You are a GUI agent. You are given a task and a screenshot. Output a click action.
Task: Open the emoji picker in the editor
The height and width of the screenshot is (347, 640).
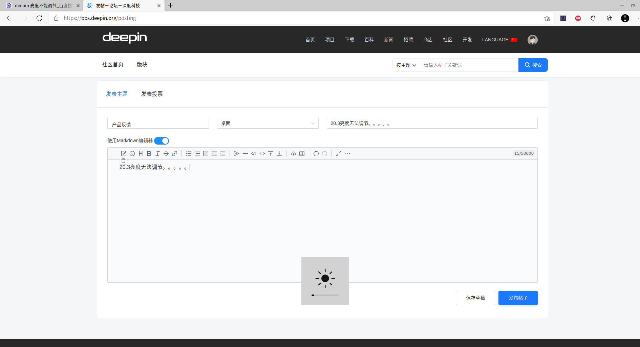click(x=132, y=154)
